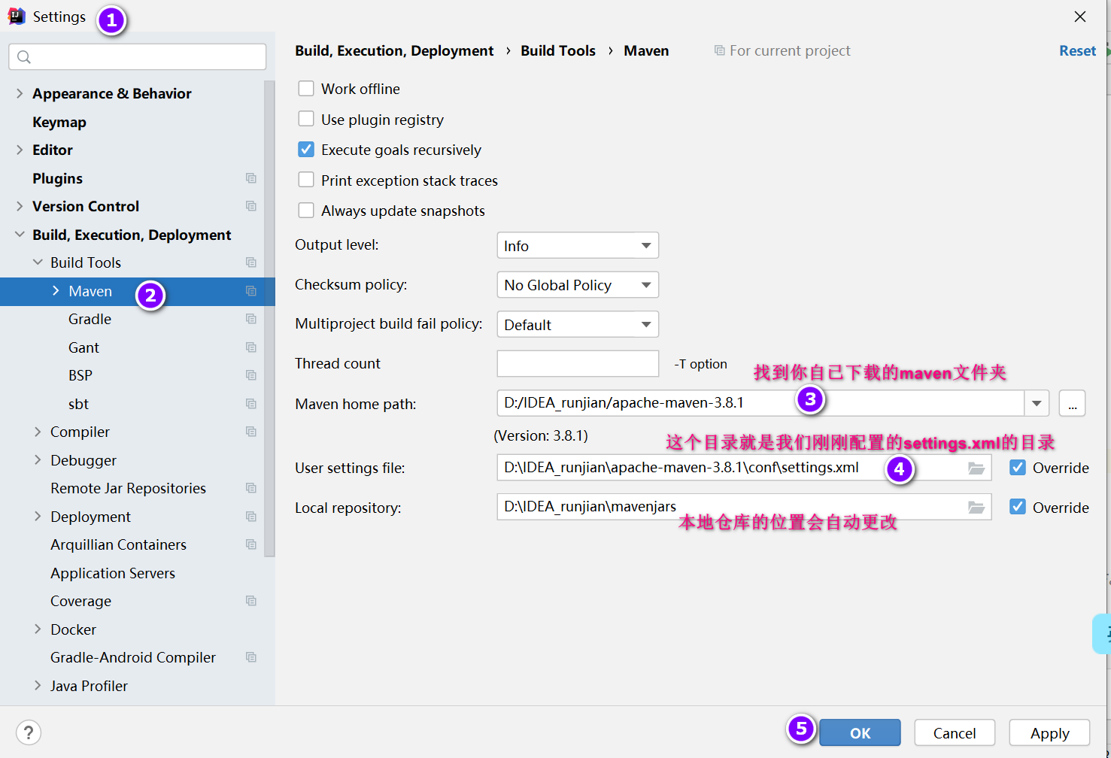Screen dimensions: 1111x758
Task: Click the IntelliJ IDEA logo in title bar
Action: [17, 17]
